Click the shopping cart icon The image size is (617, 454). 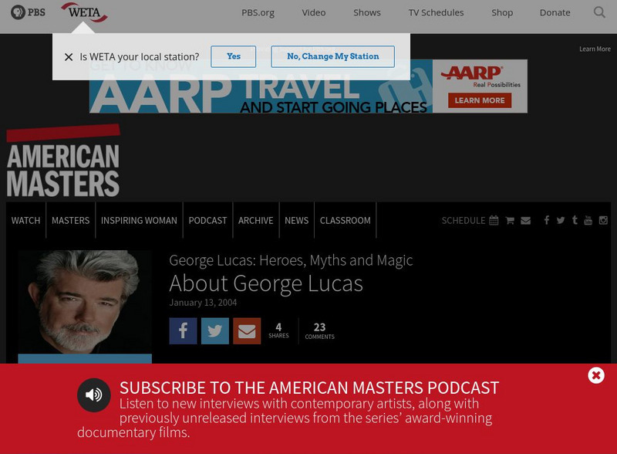pyautogui.click(x=510, y=220)
